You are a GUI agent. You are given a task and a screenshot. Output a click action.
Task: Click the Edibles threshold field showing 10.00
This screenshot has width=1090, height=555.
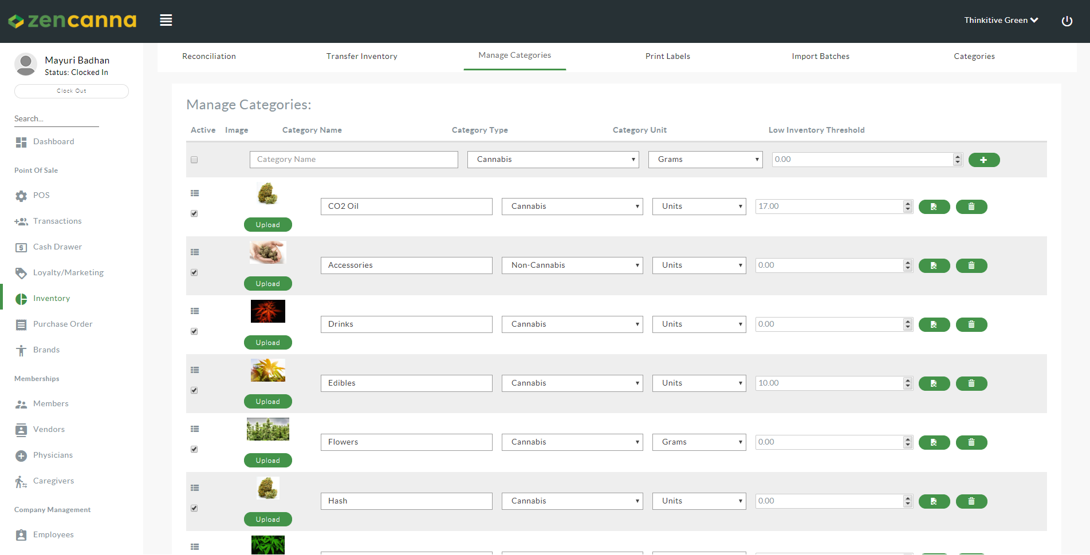834,383
